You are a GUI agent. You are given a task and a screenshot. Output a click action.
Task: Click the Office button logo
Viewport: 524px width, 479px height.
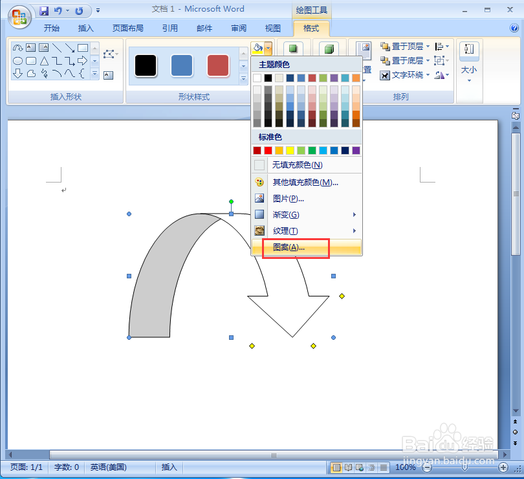click(x=19, y=17)
